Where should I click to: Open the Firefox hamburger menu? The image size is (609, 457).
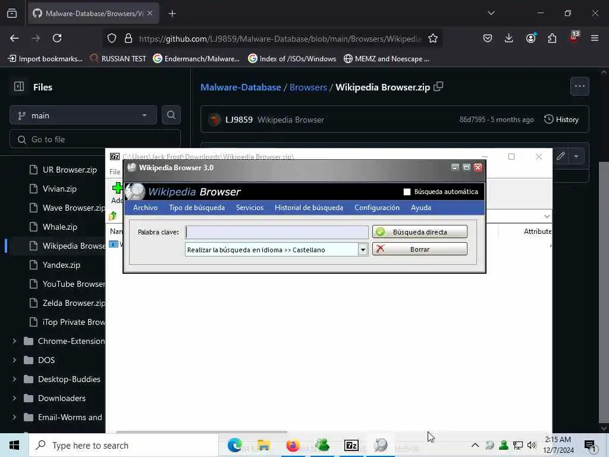[595, 38]
